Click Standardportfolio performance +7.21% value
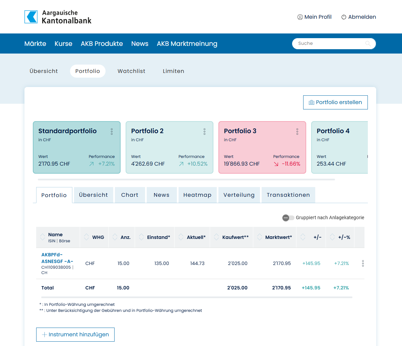This screenshot has height=346, width=402. (x=106, y=164)
